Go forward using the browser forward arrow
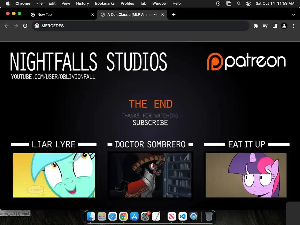This screenshot has height=225, width=300. [x=16, y=26]
